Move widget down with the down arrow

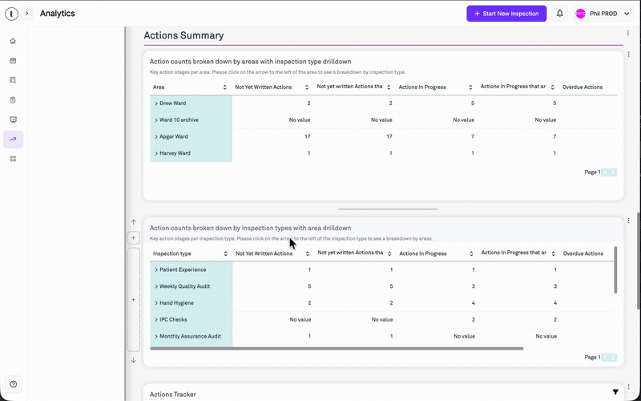point(133,360)
